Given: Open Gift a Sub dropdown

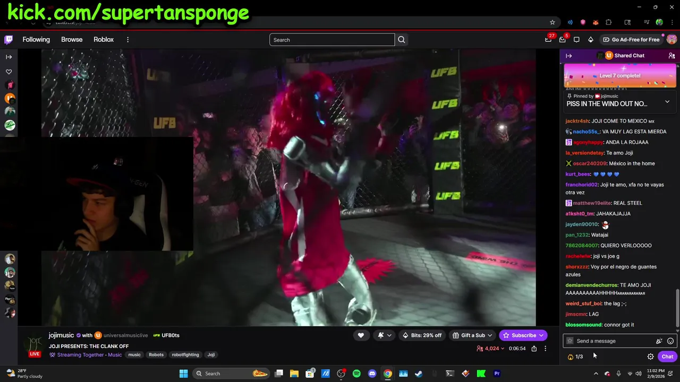Looking at the screenshot, I should pyautogui.click(x=473, y=335).
